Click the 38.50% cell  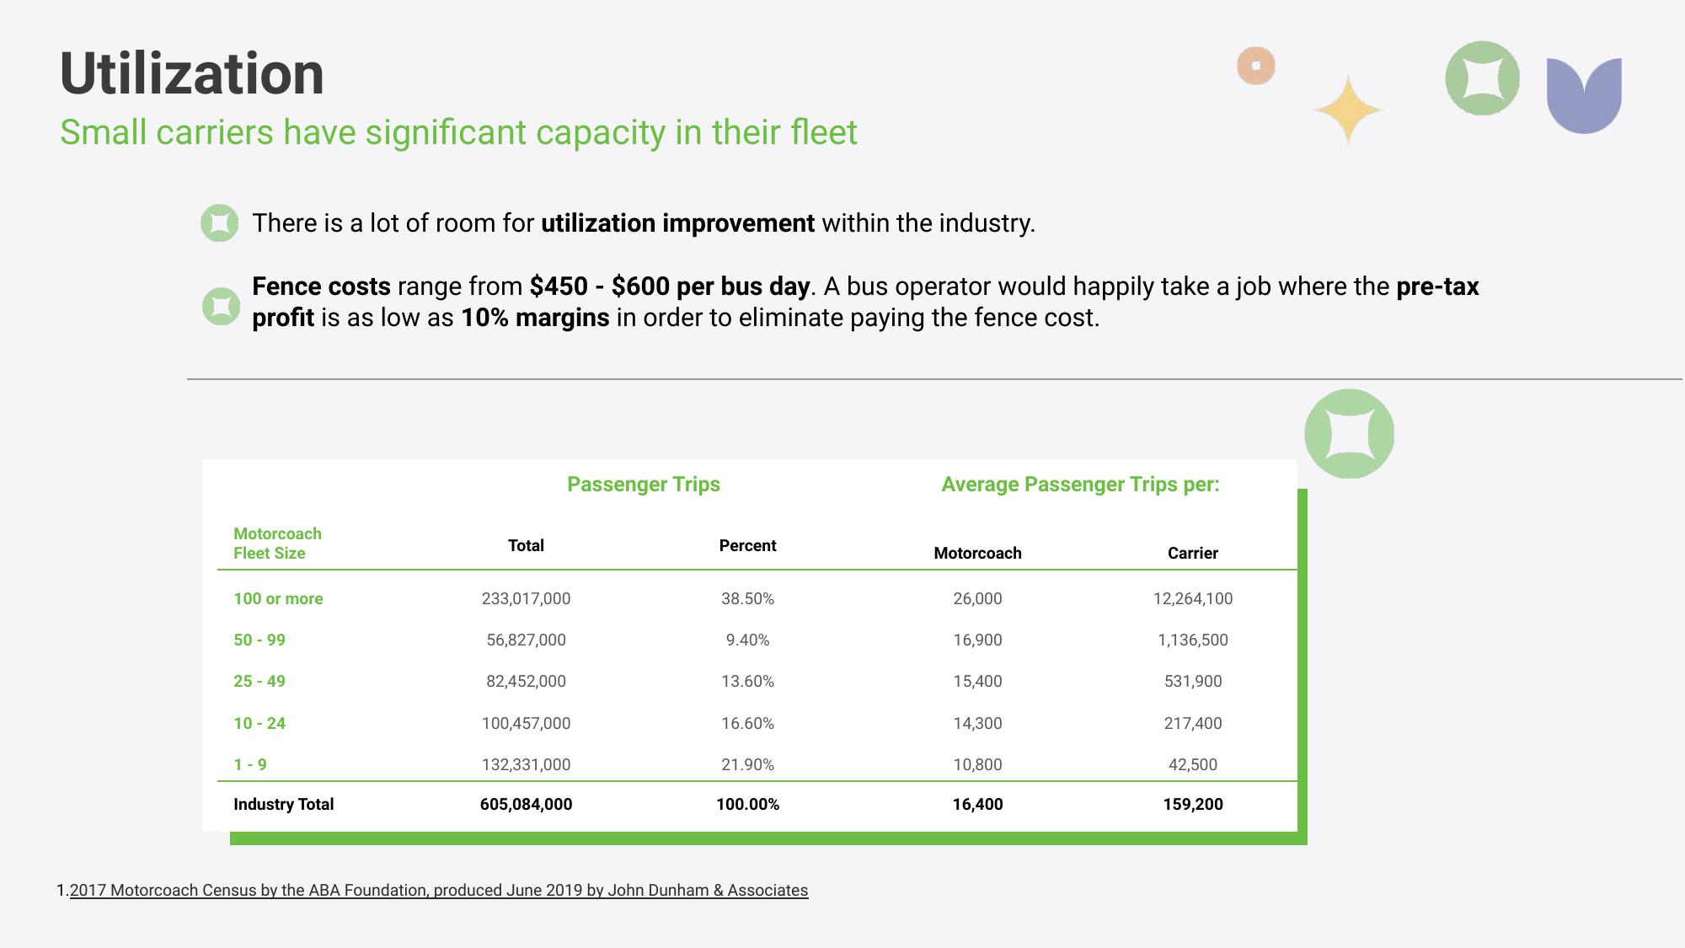tap(747, 598)
